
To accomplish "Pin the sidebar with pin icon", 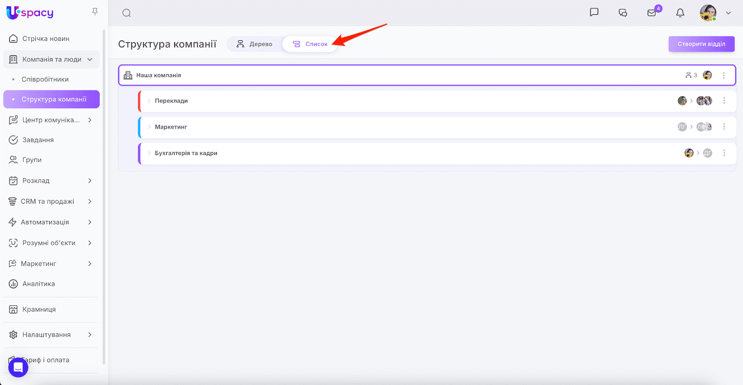I will tap(95, 12).
